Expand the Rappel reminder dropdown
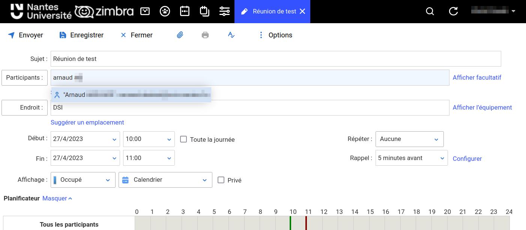Image resolution: width=526 pixels, height=230 pixels. click(411, 158)
